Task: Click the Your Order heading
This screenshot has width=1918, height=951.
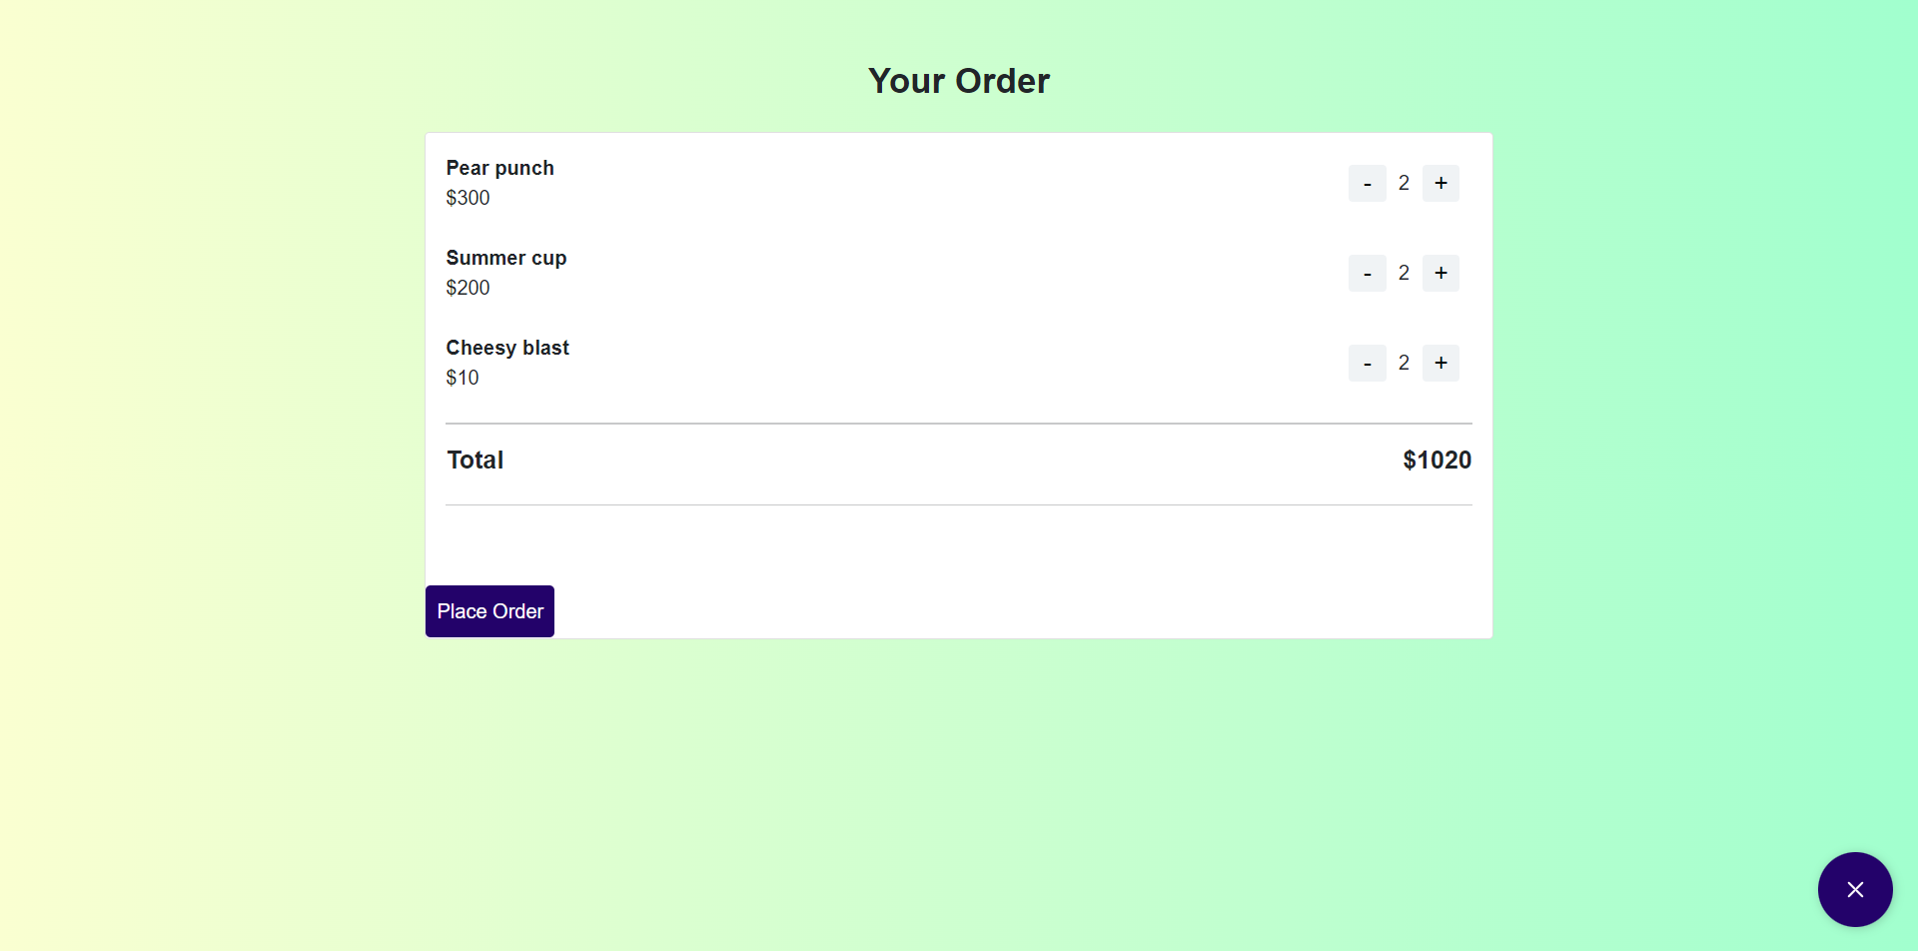Action: (958, 80)
